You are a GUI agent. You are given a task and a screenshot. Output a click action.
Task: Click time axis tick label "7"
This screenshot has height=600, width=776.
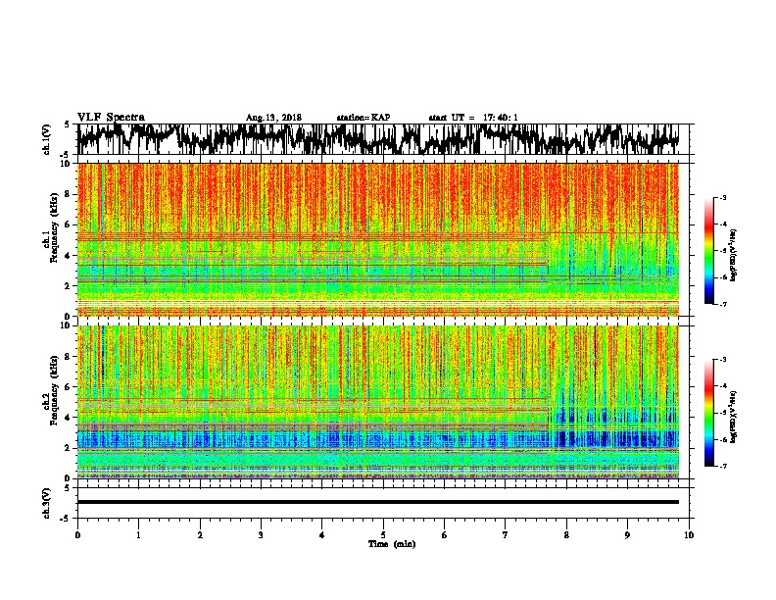(506, 535)
